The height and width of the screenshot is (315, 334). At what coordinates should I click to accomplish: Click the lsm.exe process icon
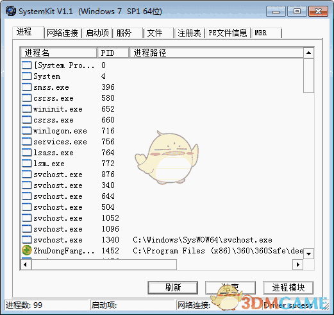[27, 164]
